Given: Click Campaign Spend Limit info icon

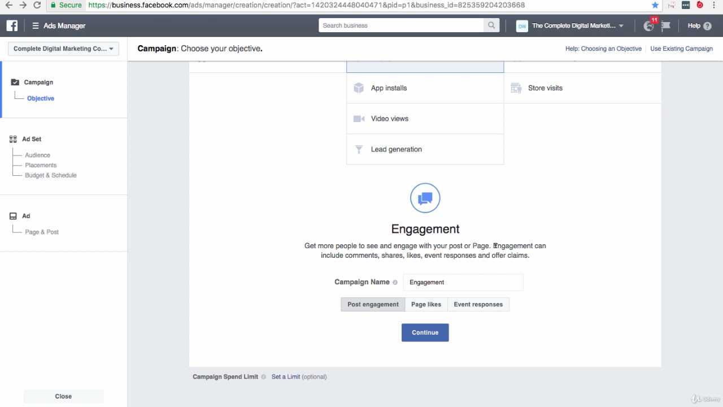Looking at the screenshot, I should pos(264,377).
